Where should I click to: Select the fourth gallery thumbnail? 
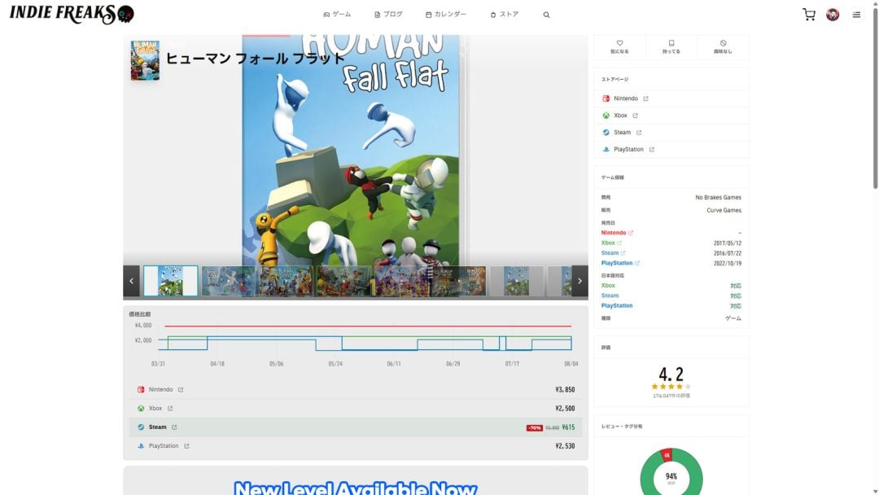(343, 281)
